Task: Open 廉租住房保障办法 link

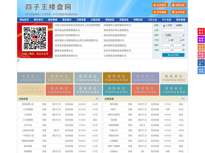Action: (64, 50)
